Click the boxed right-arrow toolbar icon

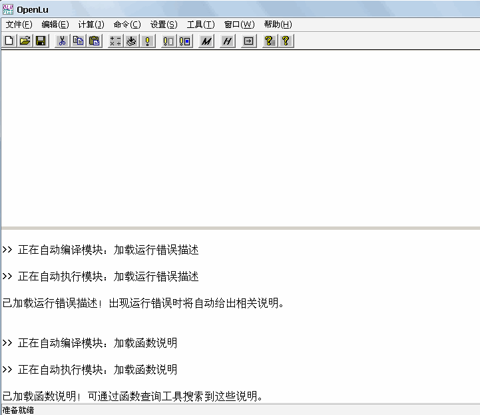coord(248,41)
